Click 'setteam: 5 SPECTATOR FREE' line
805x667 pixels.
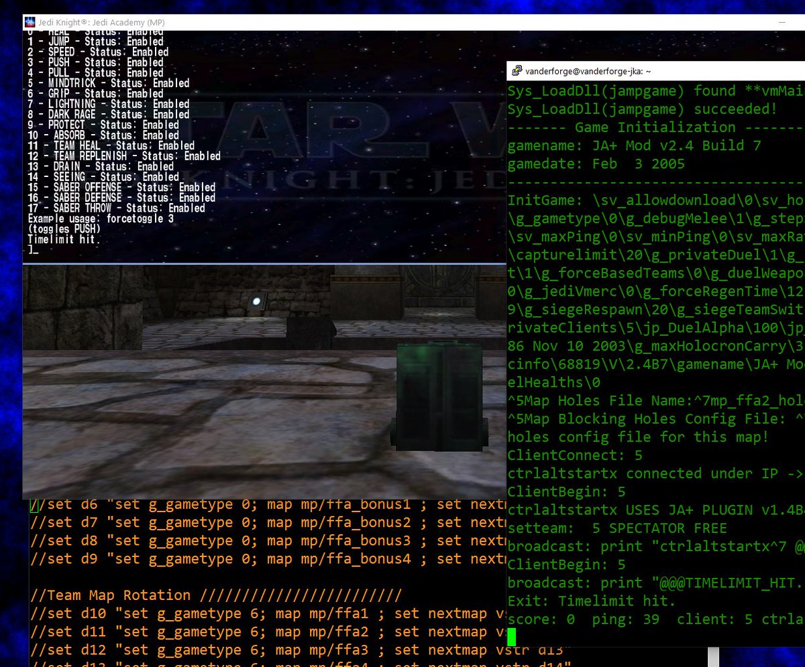coord(617,528)
